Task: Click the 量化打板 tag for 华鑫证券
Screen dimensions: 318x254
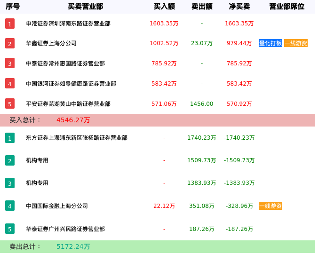Action: [x=270, y=43]
